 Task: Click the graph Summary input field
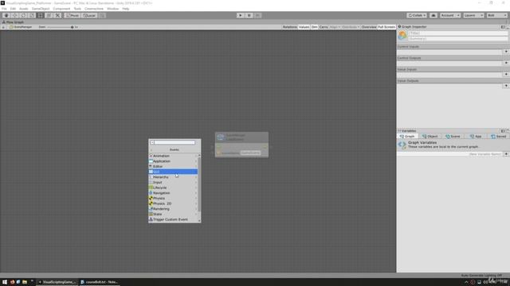coord(457,39)
